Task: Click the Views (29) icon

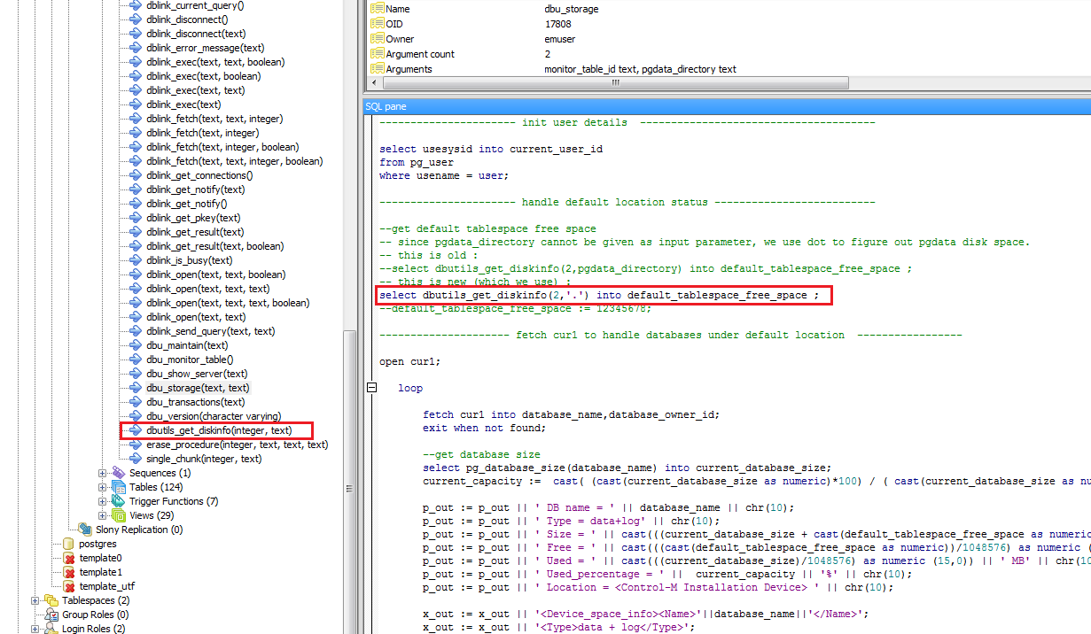Action: point(119,515)
